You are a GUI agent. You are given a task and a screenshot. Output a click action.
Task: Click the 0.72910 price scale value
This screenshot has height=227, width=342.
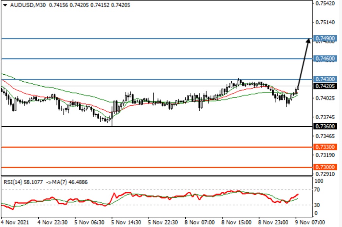coord(325,174)
